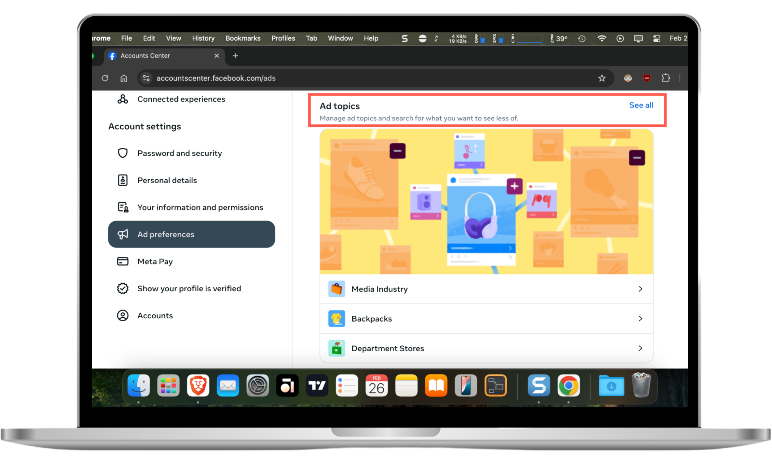Open a new browser tab
The width and height of the screenshot is (772, 463).
[236, 56]
